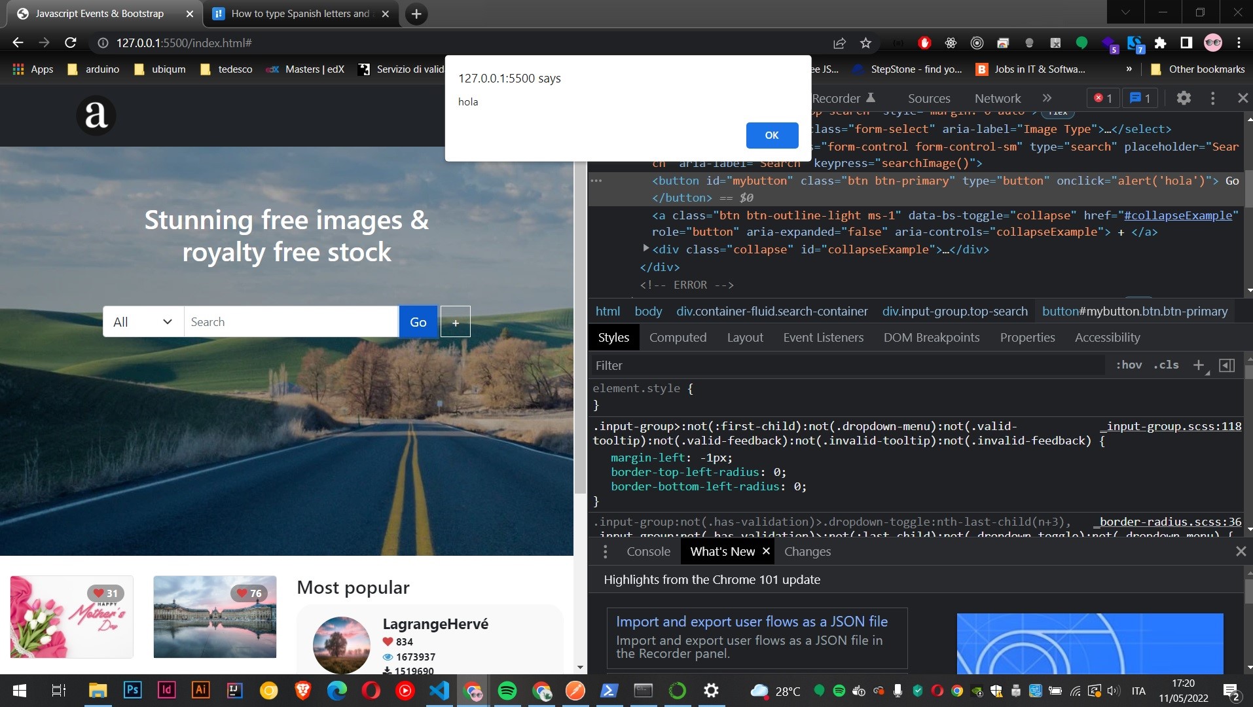Show more DevTools tabs chevron
The height and width of the screenshot is (707, 1253).
[x=1047, y=98]
